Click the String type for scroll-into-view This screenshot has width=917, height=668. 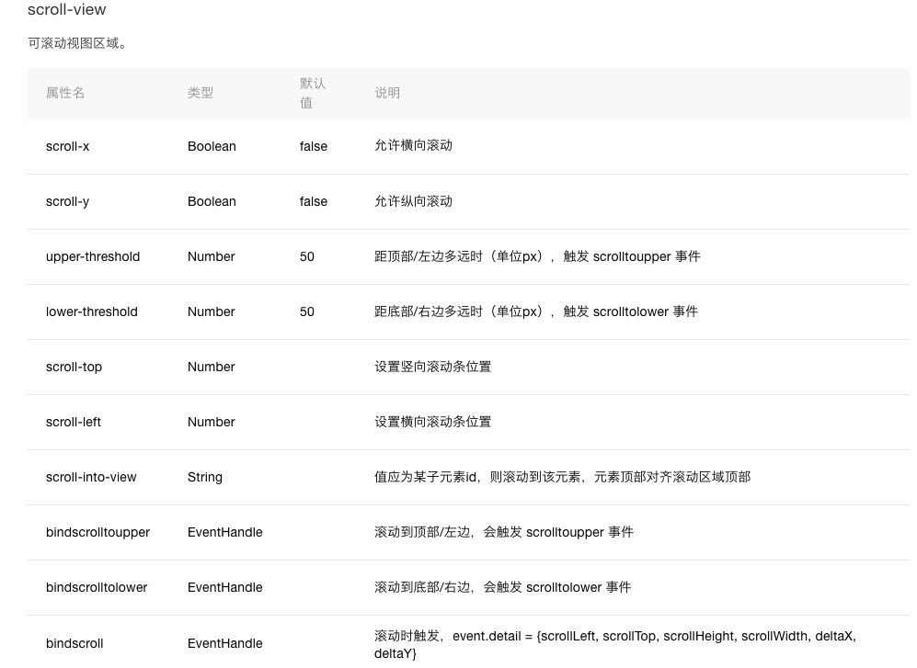click(x=205, y=477)
